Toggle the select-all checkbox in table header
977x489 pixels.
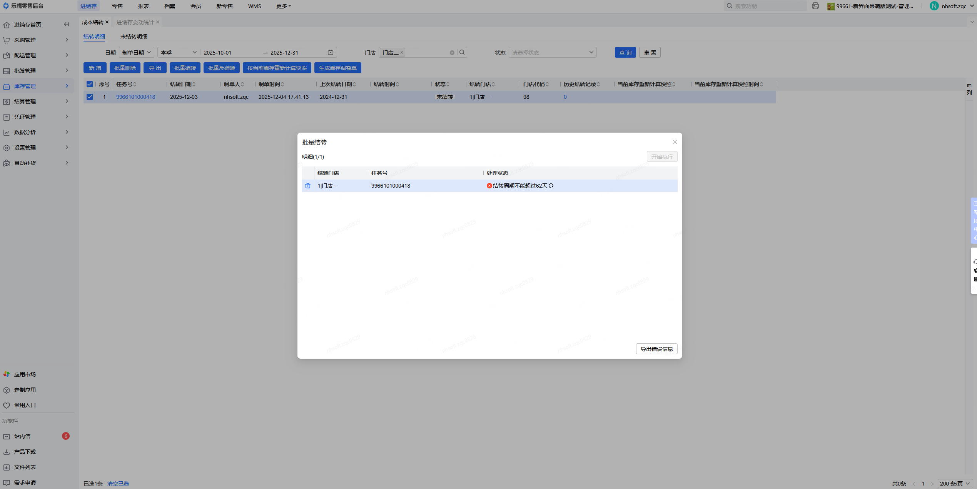pyautogui.click(x=90, y=84)
